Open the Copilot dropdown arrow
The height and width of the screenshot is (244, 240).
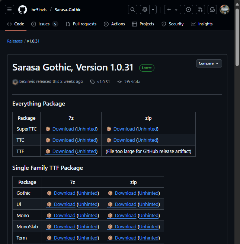[153, 10]
